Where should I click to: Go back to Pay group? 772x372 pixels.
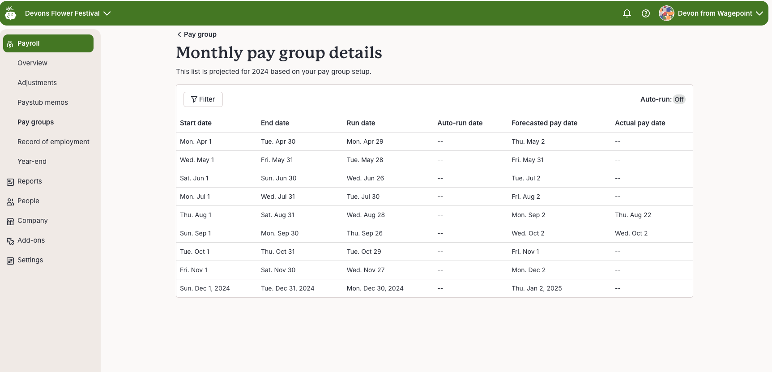[197, 34]
